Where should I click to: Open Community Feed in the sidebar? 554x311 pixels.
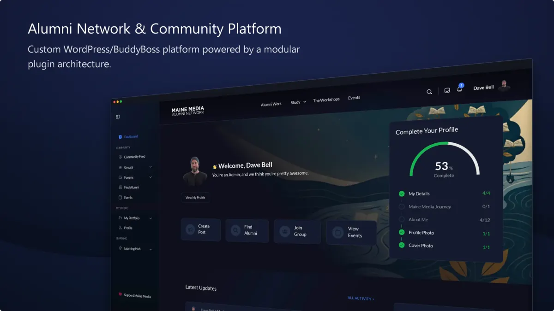(132, 157)
